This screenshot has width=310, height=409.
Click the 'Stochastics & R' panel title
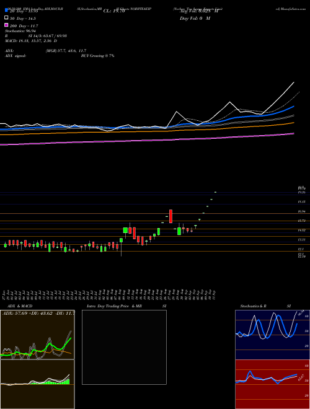click(253, 306)
